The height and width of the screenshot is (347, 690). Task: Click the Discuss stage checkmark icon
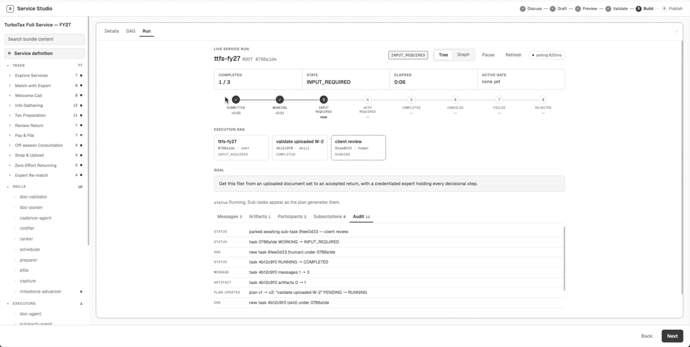pos(523,9)
